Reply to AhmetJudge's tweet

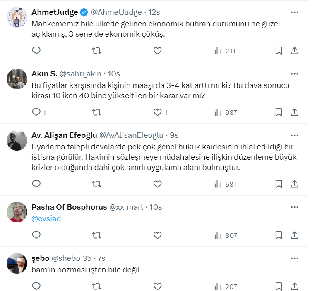36,51
